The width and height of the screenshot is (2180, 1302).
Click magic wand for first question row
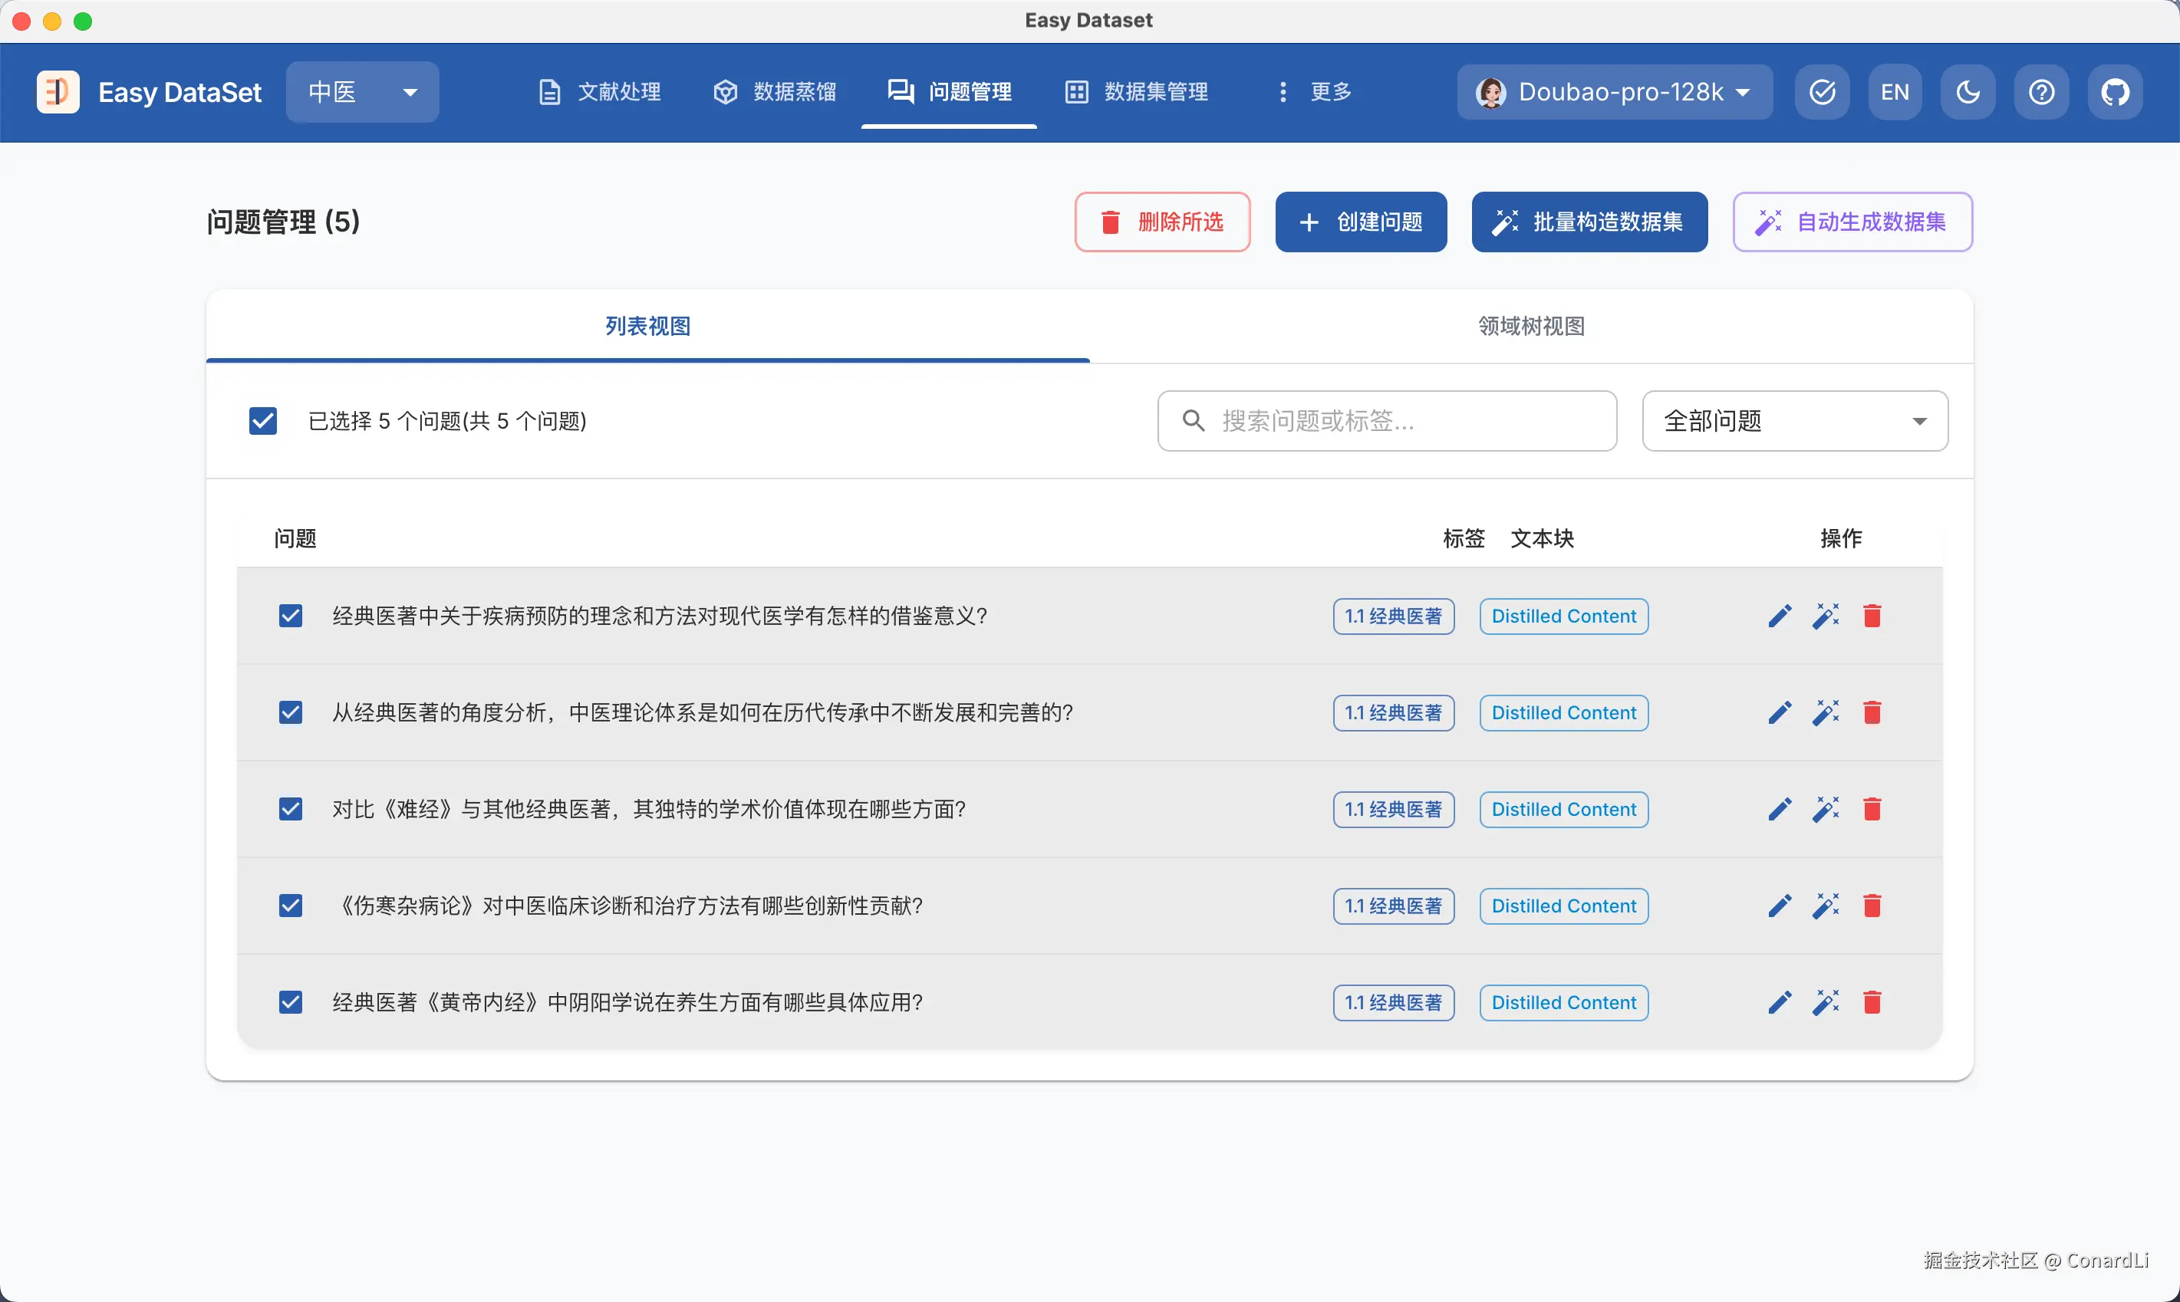(x=1826, y=616)
